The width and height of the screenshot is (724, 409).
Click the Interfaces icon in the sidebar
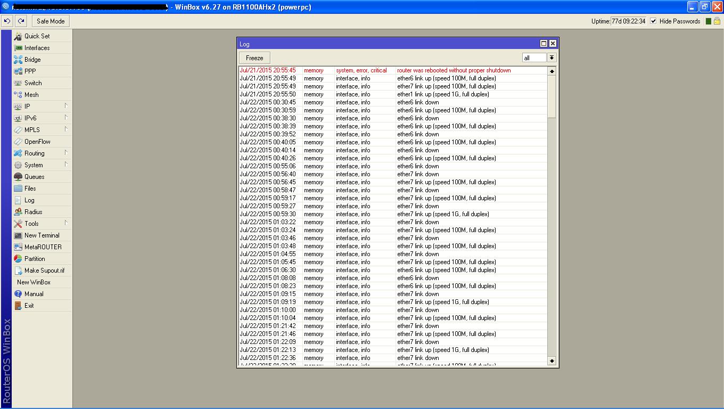point(18,48)
